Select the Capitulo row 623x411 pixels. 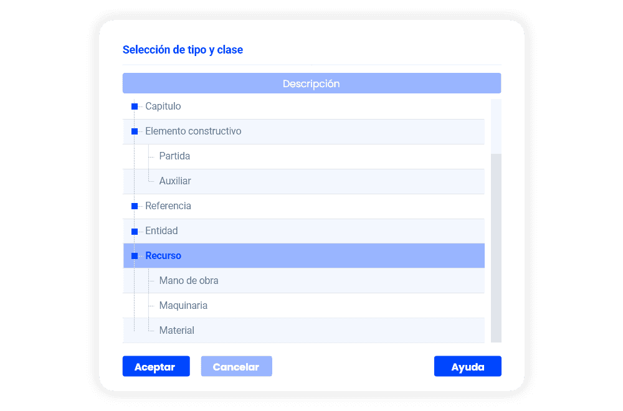163,106
